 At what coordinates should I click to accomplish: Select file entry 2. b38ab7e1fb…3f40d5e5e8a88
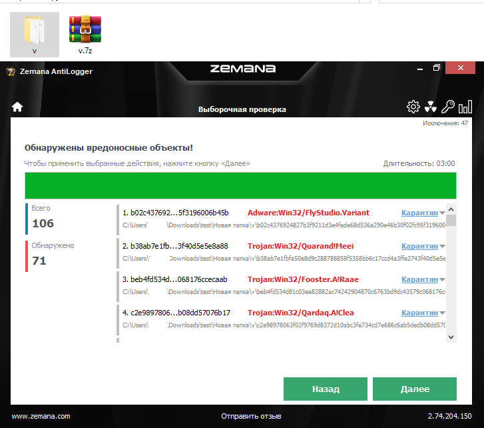175,246
